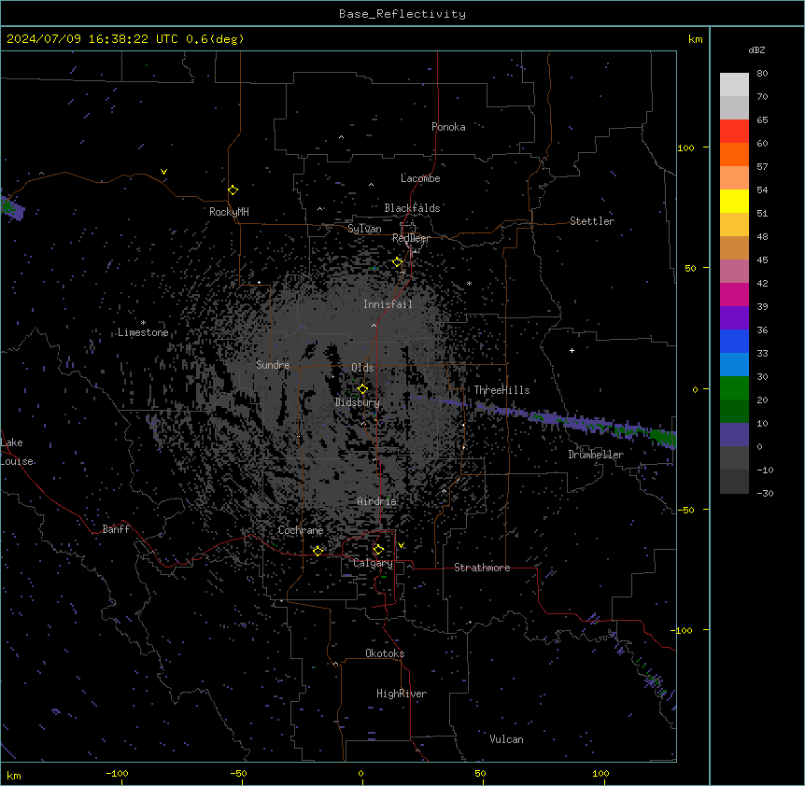The height and width of the screenshot is (786, 805).
Task: Click the HighRiver town label
Action: coord(402,694)
